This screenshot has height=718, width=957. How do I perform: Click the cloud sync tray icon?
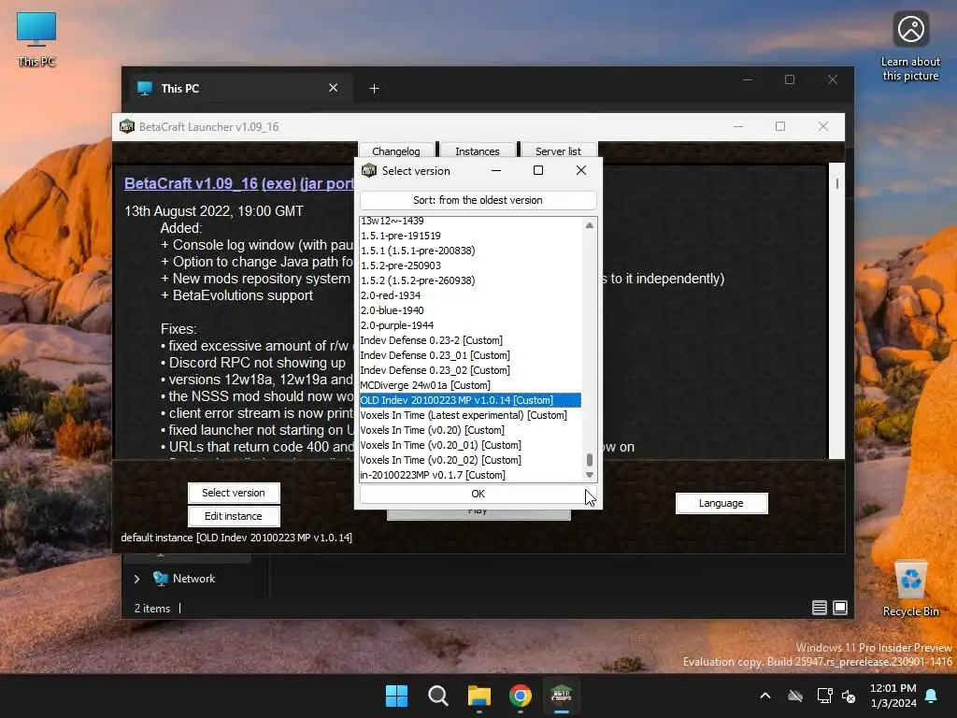point(794,696)
